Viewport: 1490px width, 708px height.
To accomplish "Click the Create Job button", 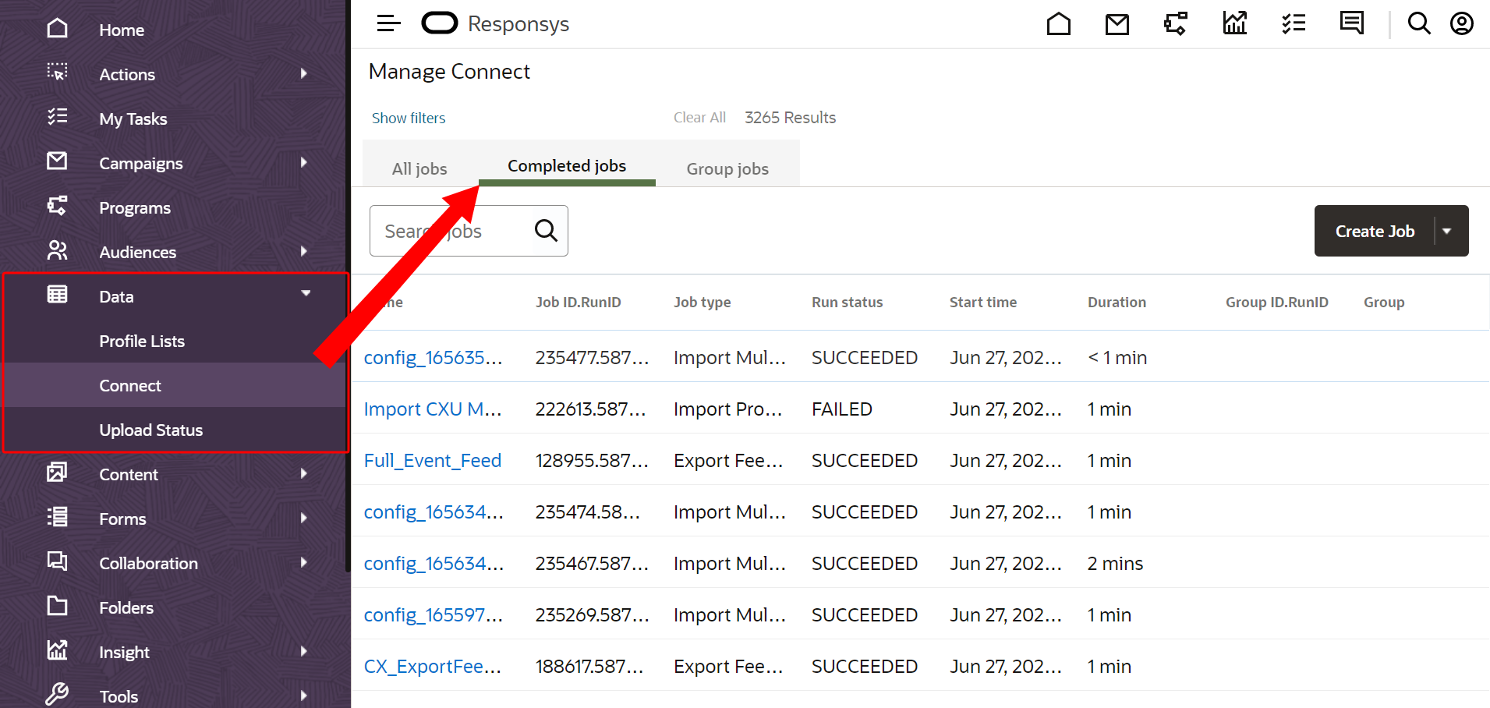I will [x=1375, y=231].
